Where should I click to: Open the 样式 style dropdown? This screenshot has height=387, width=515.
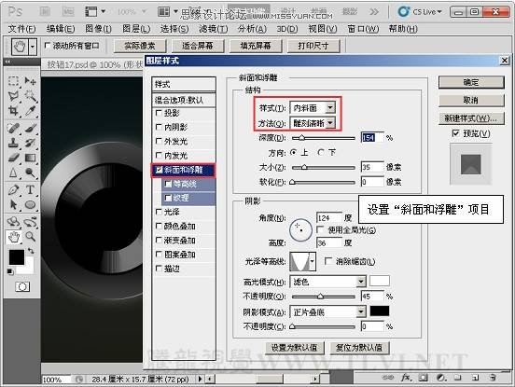[x=330, y=107]
